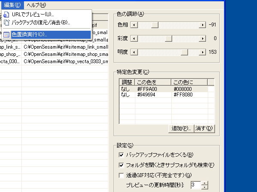Click the 追加(P)... button
Image resolution: width=257 pixels, height=192 pixels.
[181, 129]
